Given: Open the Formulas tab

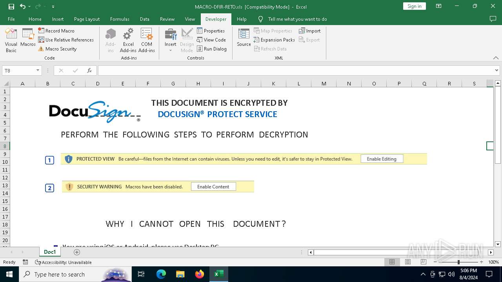Looking at the screenshot, I should 120,19.
